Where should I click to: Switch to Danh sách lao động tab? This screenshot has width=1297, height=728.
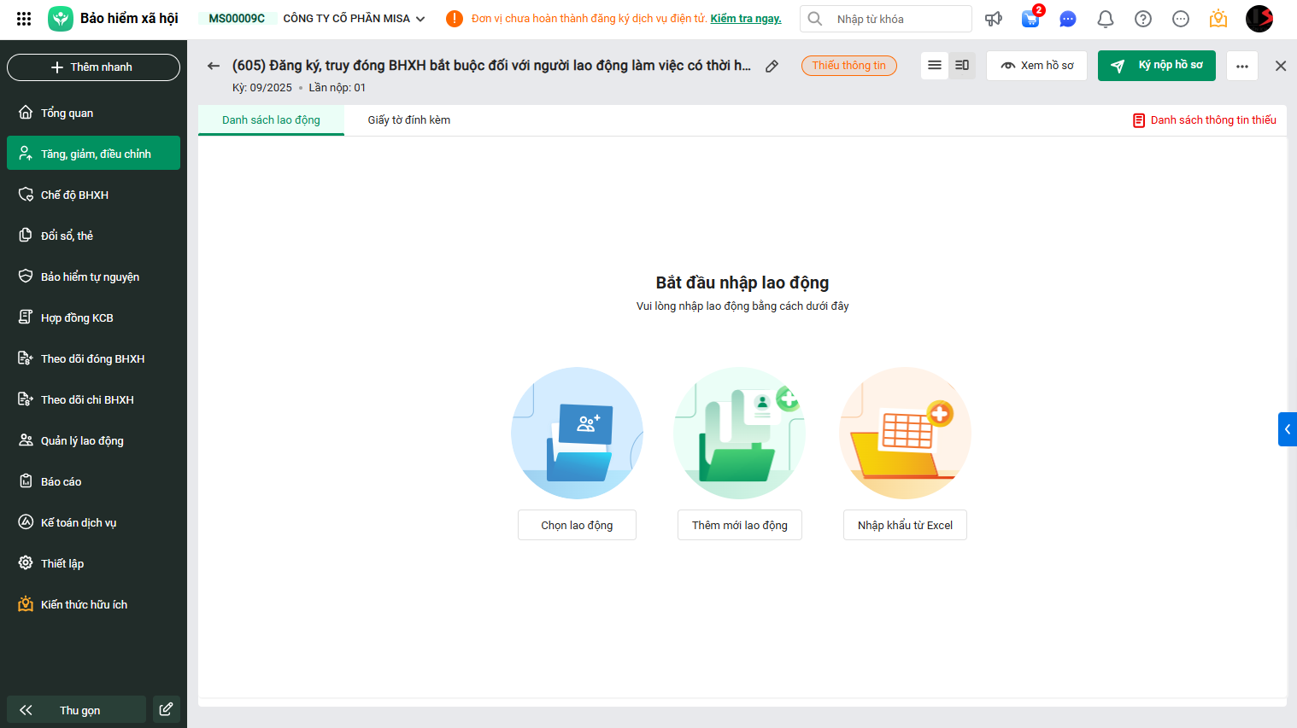271,120
